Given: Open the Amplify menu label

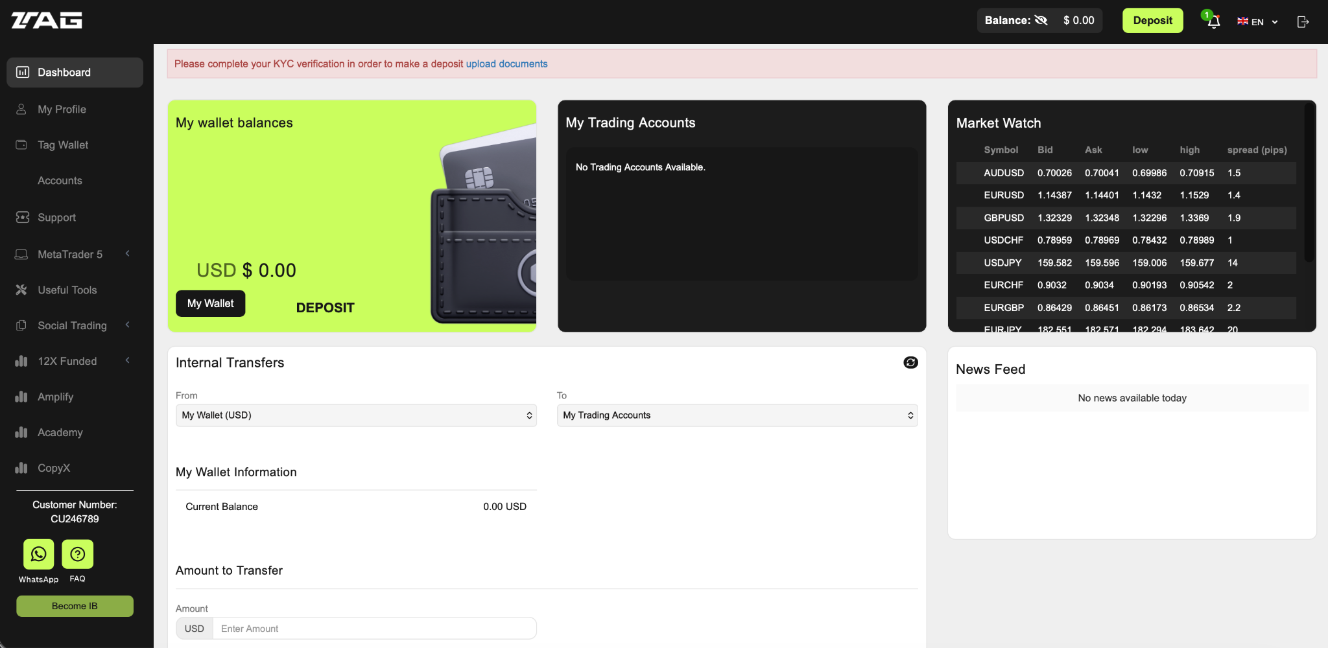Looking at the screenshot, I should coord(55,397).
